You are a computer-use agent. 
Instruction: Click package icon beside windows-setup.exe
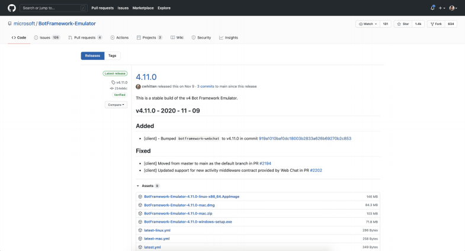140,221
